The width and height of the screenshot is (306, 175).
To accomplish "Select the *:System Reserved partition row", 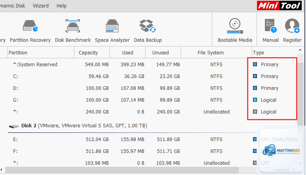I will pos(148,64).
